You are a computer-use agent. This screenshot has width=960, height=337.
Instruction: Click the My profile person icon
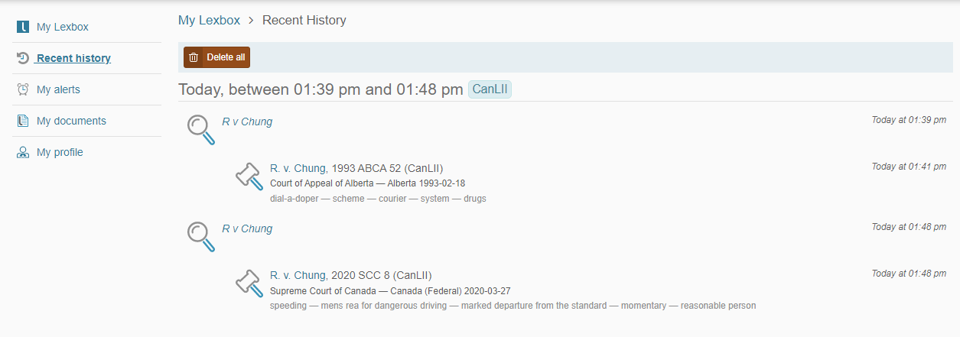point(23,152)
